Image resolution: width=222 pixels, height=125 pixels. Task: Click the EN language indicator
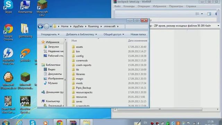(145, 123)
